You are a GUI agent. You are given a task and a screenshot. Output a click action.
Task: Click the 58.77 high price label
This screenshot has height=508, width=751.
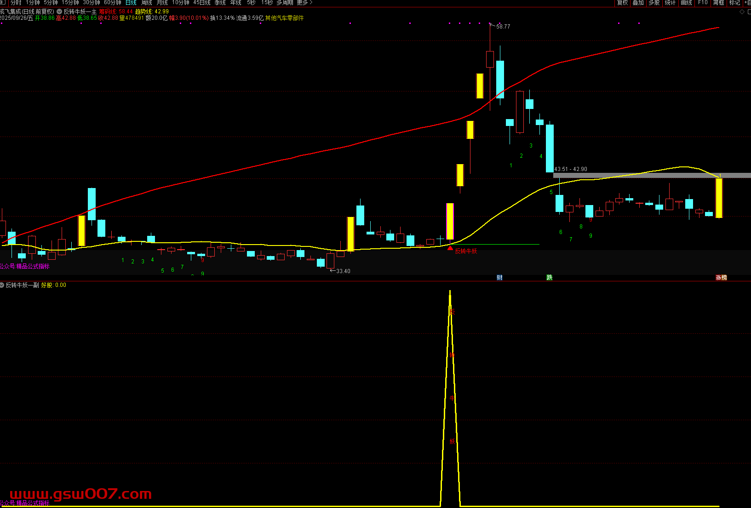(503, 27)
